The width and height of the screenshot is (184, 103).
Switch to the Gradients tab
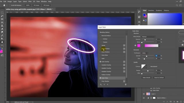159,11
